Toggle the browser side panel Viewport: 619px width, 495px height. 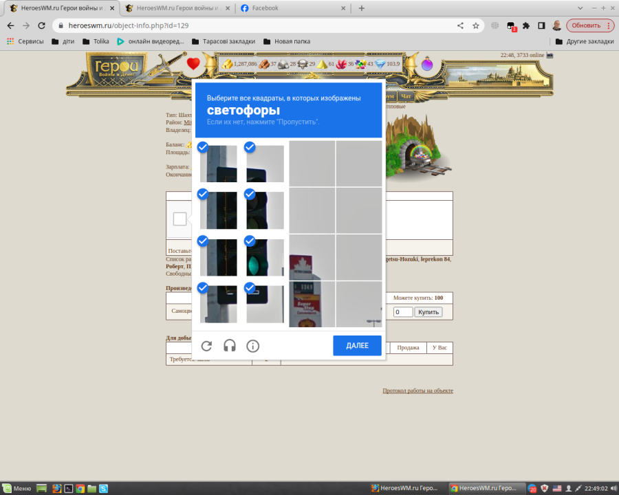(541, 25)
